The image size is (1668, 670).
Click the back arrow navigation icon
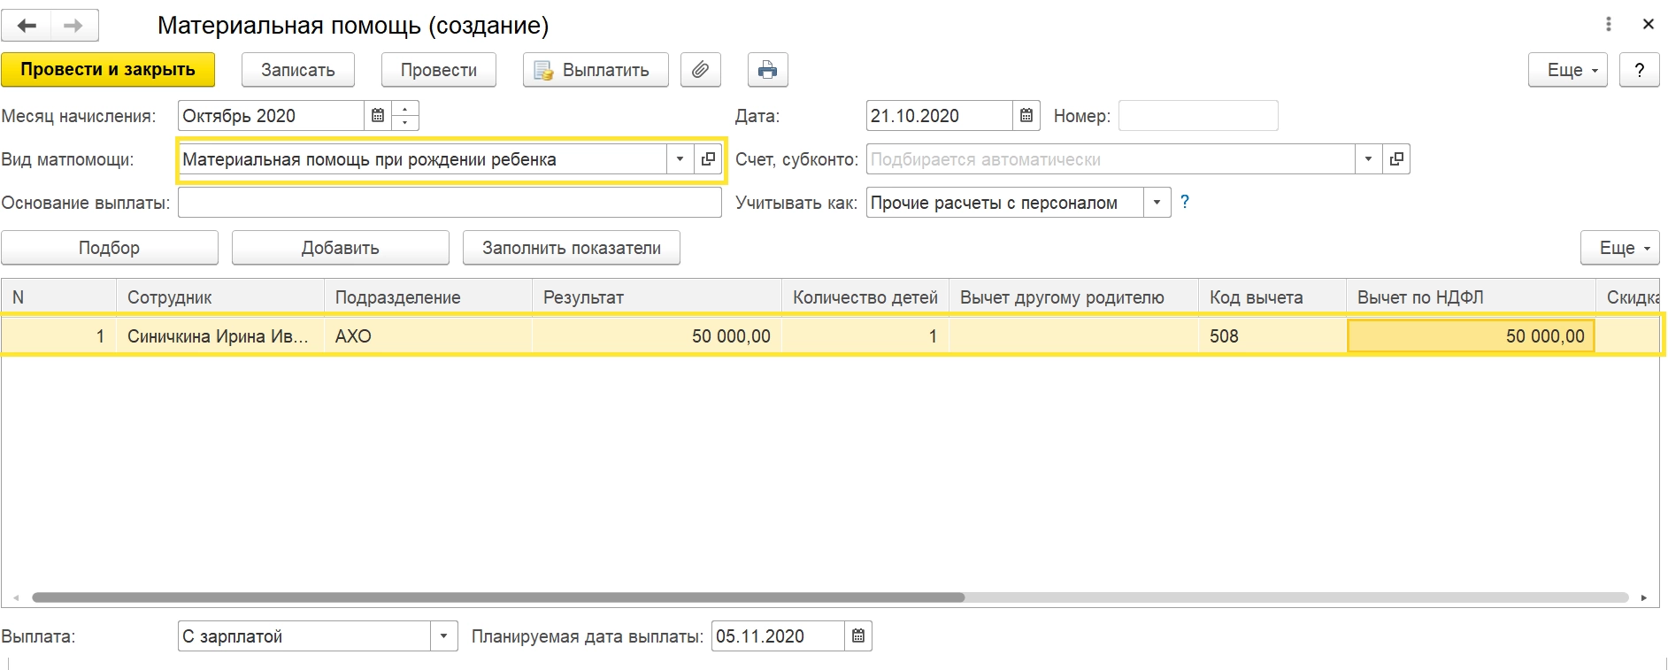tap(27, 26)
